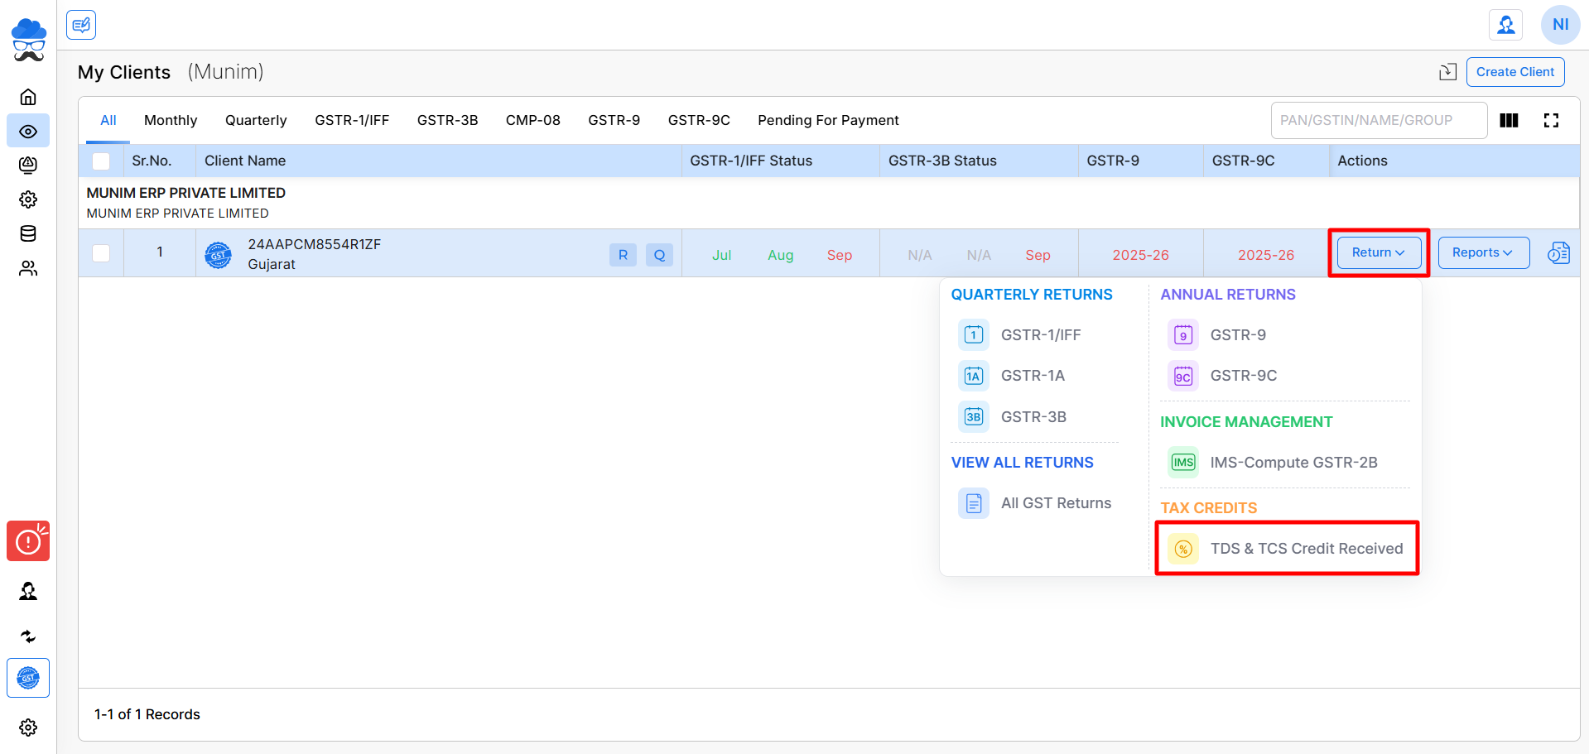The height and width of the screenshot is (754, 1589).
Task: Click the Create Client button
Action: click(x=1515, y=72)
